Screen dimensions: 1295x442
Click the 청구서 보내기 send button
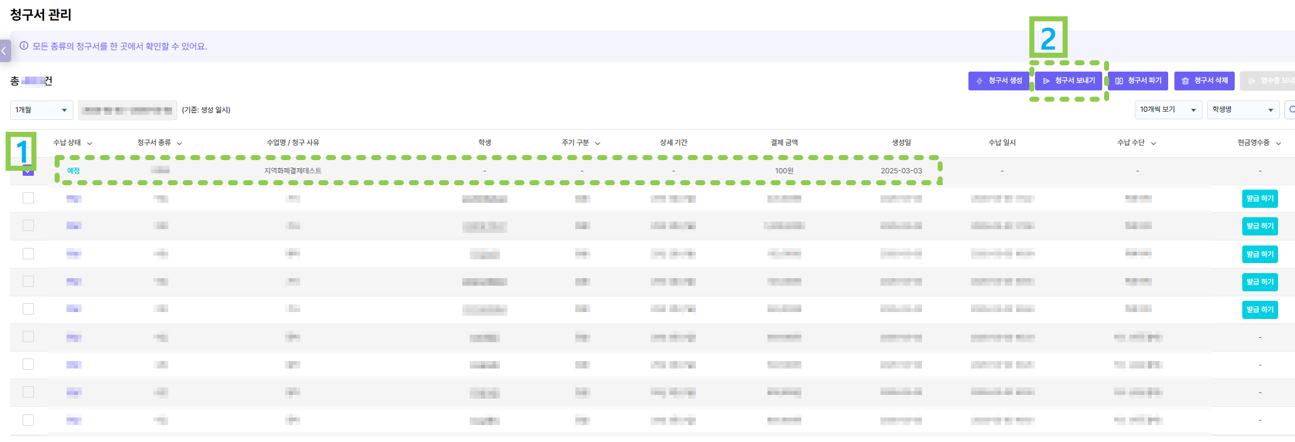1068,81
